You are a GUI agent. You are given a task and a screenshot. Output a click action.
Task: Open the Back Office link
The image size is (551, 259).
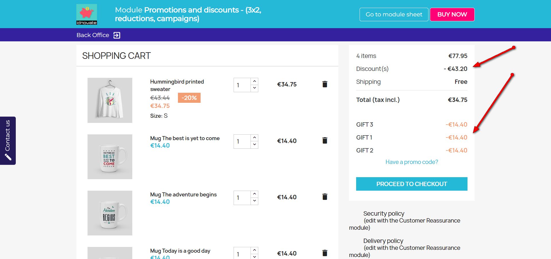tap(93, 35)
